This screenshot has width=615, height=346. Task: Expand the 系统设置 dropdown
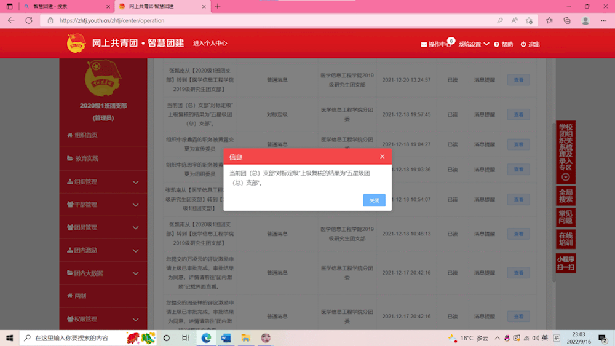coord(474,44)
